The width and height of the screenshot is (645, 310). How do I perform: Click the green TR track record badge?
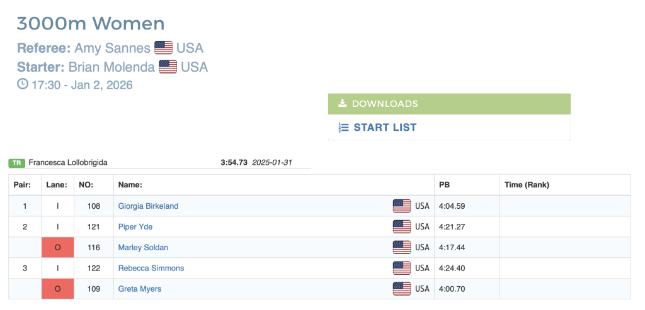(x=17, y=163)
